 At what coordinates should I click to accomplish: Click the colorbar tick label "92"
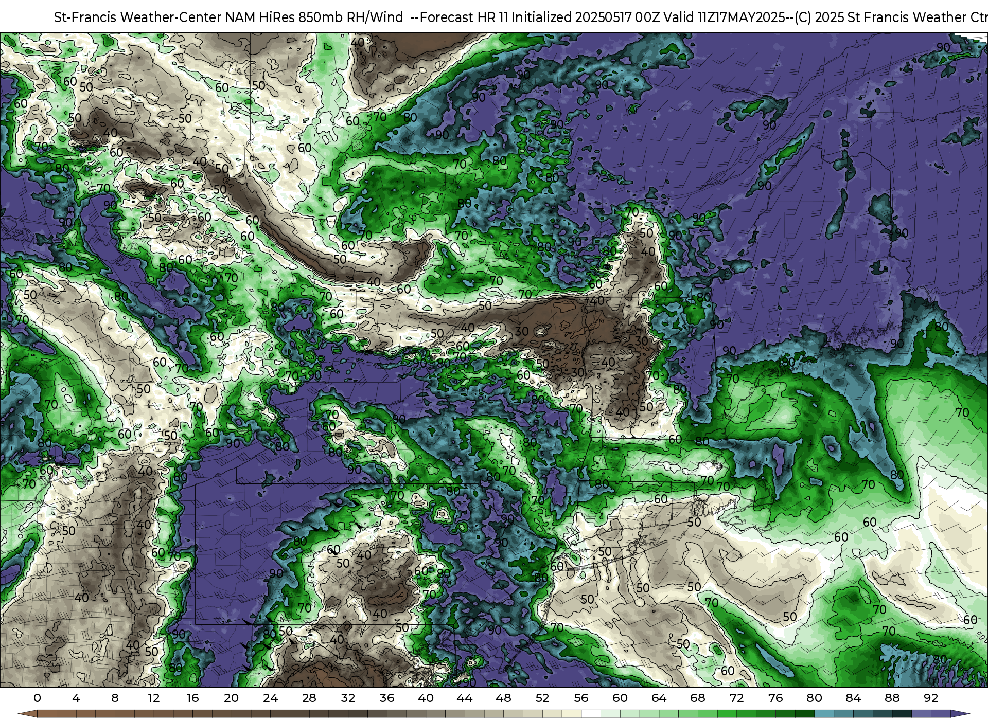click(931, 698)
